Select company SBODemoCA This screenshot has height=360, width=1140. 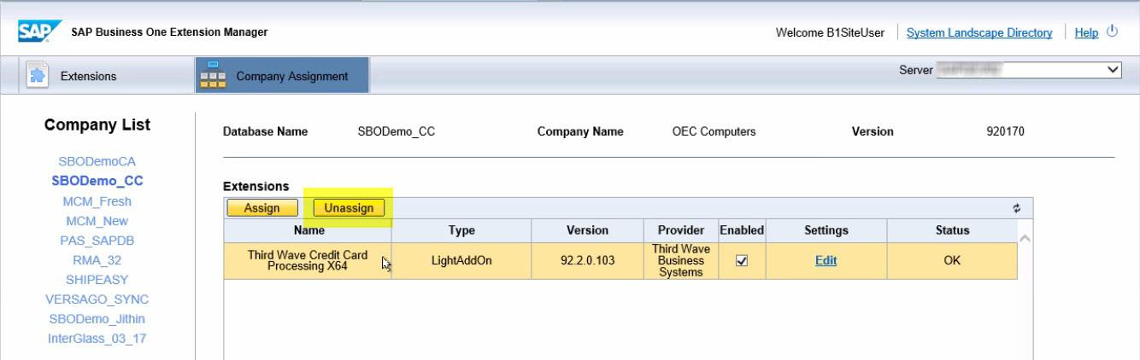97,161
